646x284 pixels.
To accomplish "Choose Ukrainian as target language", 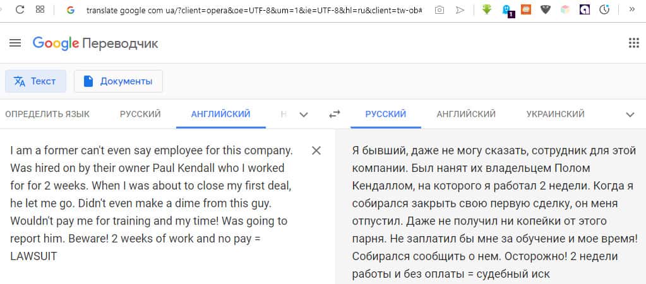I will [555, 114].
